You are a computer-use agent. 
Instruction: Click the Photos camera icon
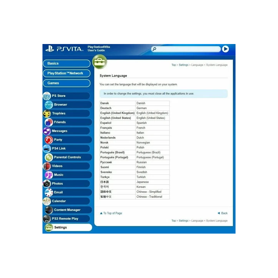[47, 184]
